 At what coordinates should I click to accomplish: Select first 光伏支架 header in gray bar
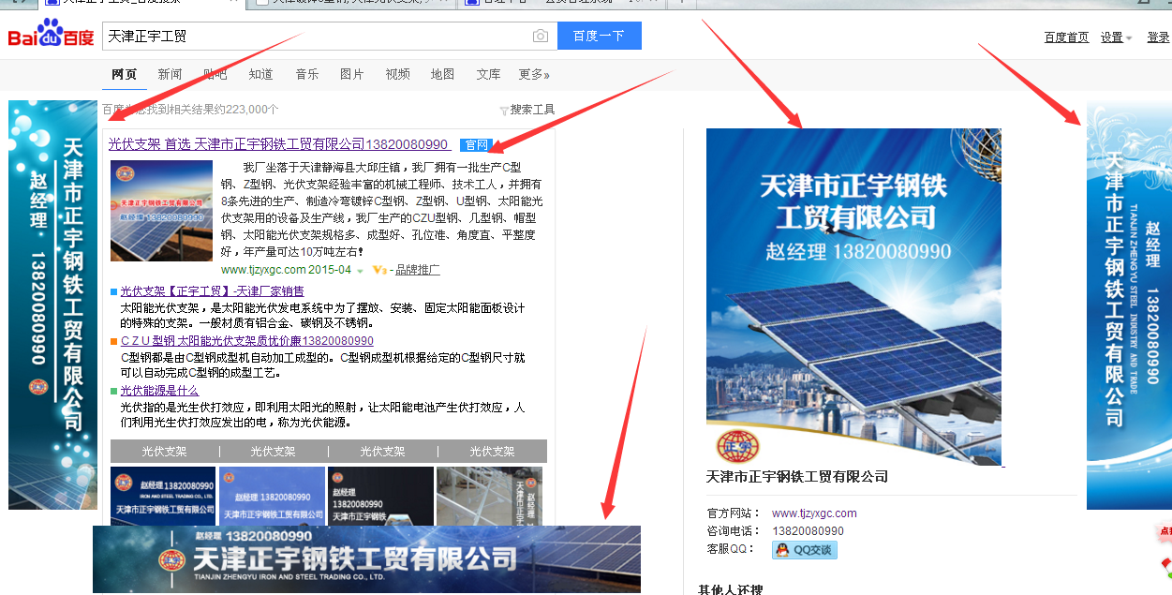pyautogui.click(x=165, y=451)
